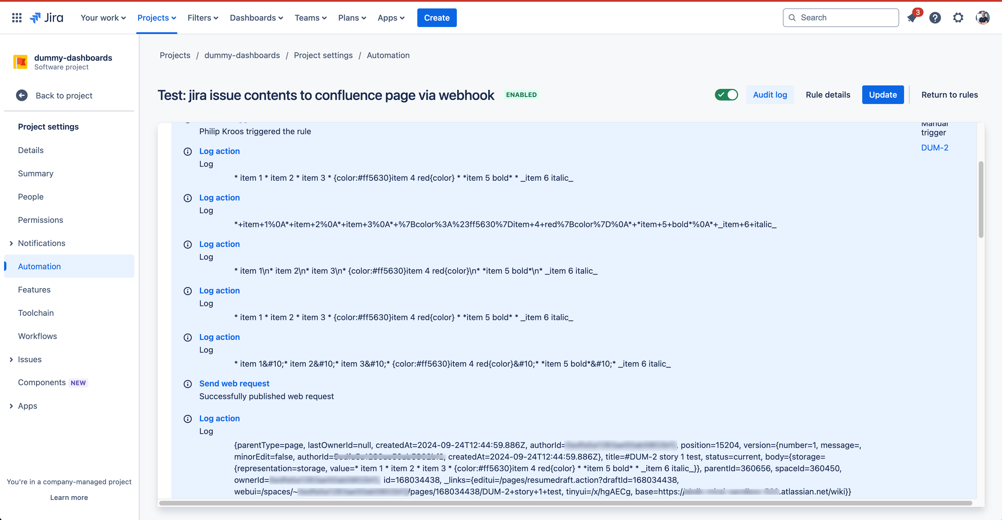
Task: Click the dummy-dashboards project avatar icon
Action: click(20, 62)
